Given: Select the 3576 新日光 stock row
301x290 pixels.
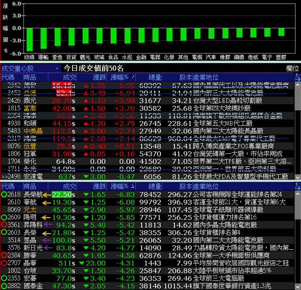Looking at the screenshot, I should (147, 248).
